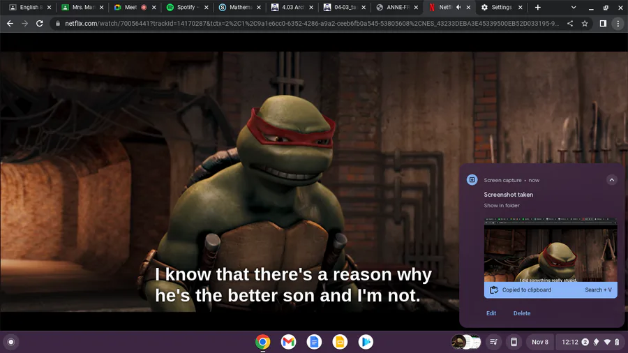Go back using the browser back arrow
The width and height of the screenshot is (628, 353).
point(10,24)
